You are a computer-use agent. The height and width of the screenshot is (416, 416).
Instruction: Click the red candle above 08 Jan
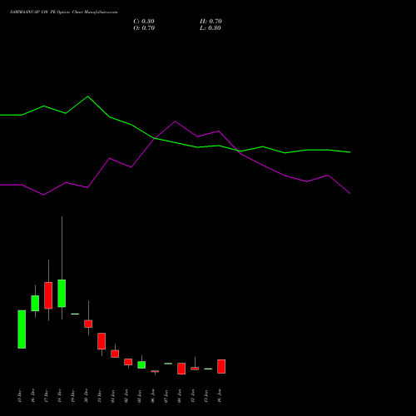pos(181,369)
